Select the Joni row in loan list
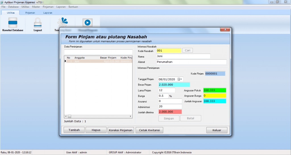This screenshot has height=155, width=291. (99, 61)
